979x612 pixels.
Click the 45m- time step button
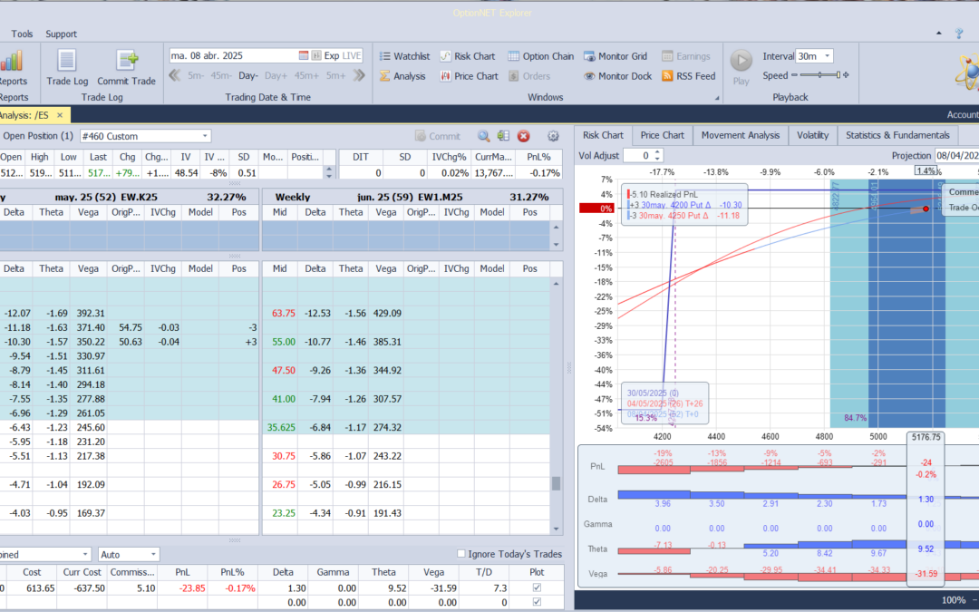[x=221, y=75]
